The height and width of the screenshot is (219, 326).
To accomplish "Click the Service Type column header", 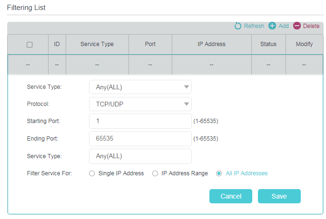I will (97, 44).
